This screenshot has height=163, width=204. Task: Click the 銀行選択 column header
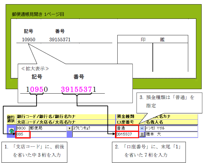(11, 119)
